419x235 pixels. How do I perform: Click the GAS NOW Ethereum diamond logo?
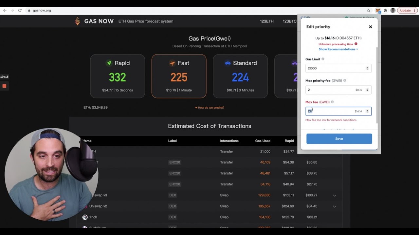pos(78,21)
